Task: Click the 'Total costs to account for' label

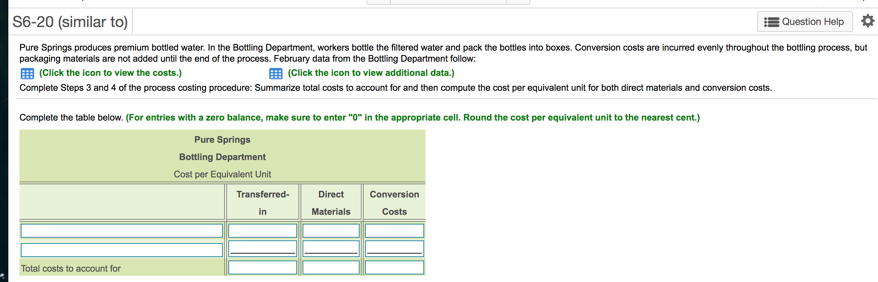Action: tap(71, 268)
